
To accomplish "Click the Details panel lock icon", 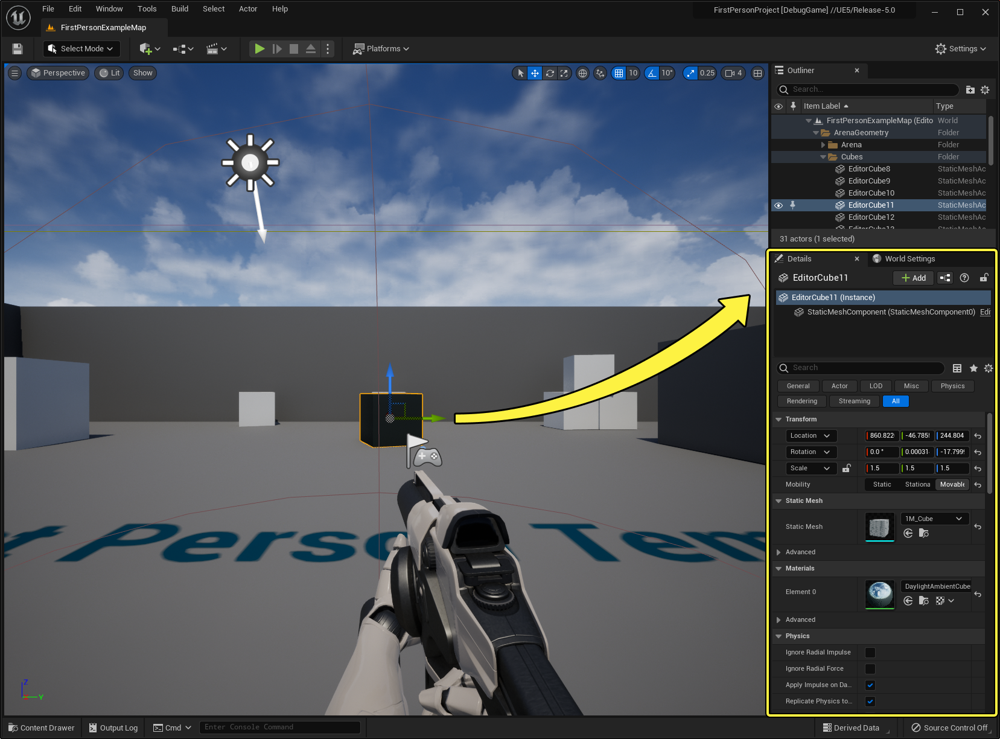I will (x=984, y=278).
